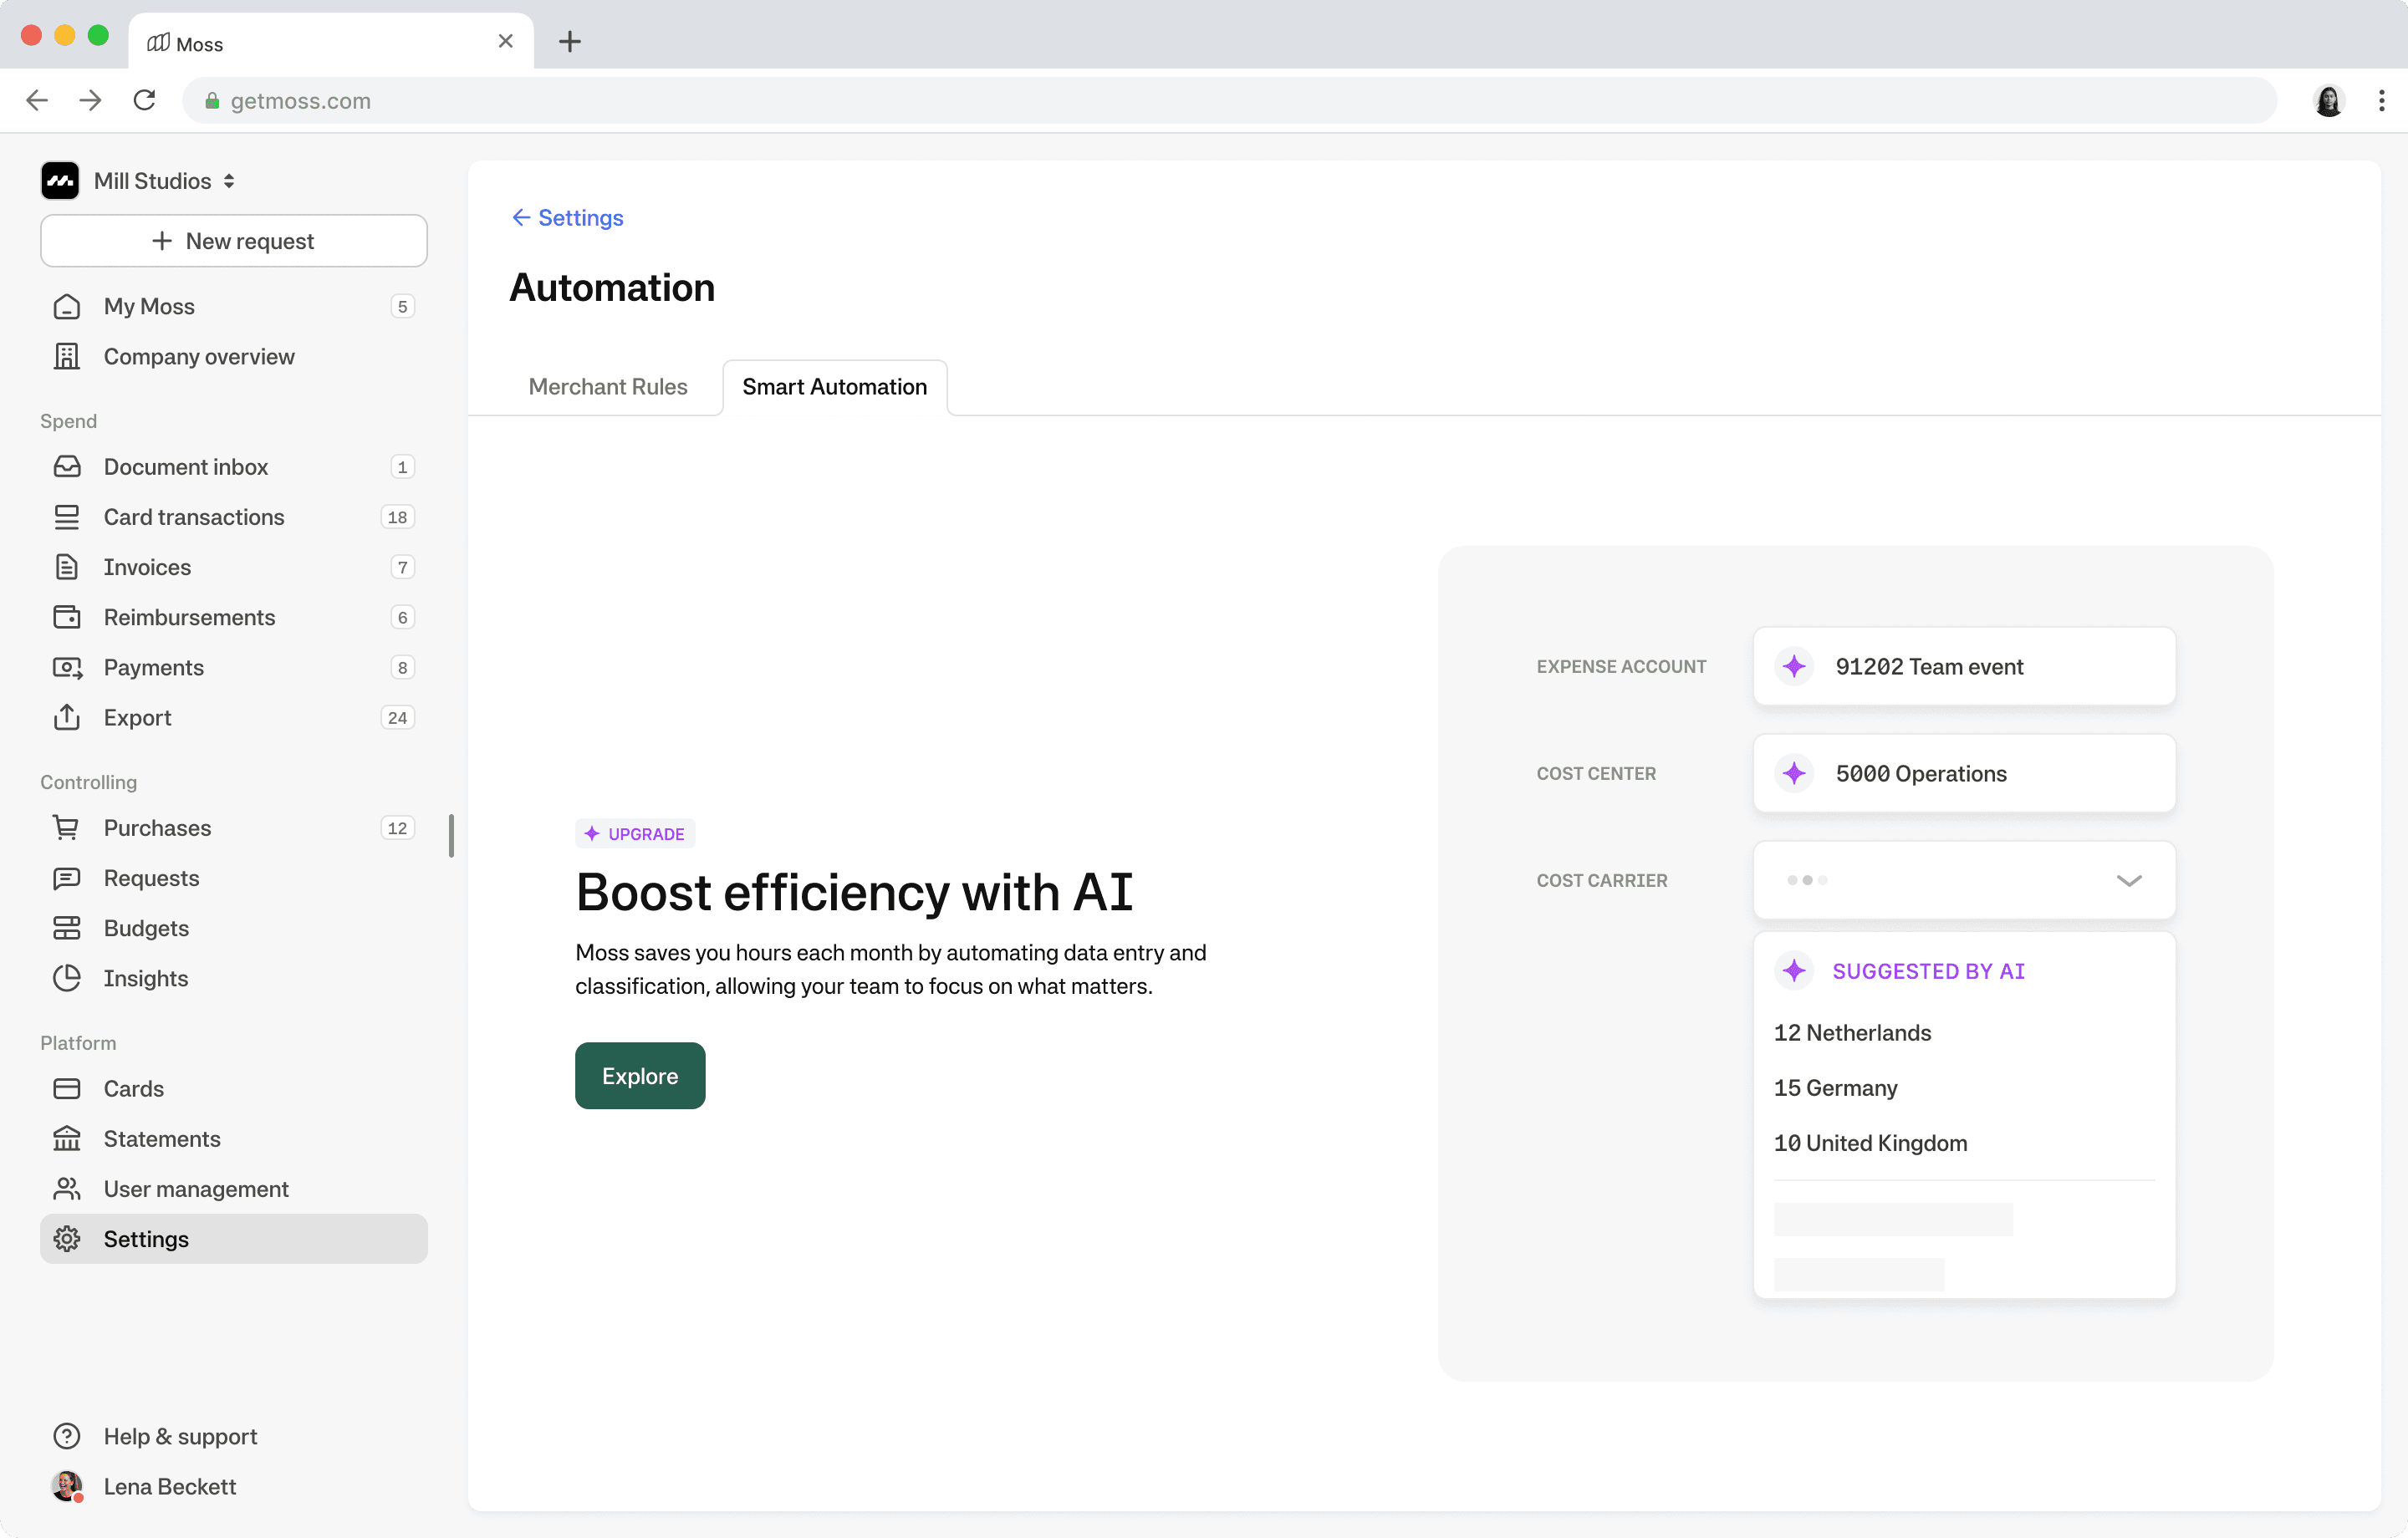Select the Export upload icon
The width and height of the screenshot is (2408, 1538).
[67, 717]
